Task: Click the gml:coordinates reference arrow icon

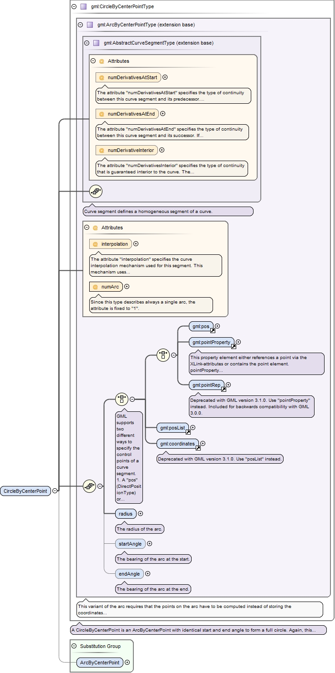Action: [x=198, y=448]
